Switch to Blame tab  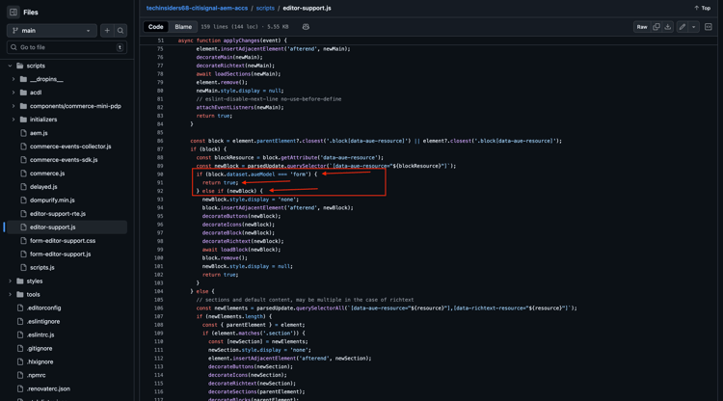[183, 27]
